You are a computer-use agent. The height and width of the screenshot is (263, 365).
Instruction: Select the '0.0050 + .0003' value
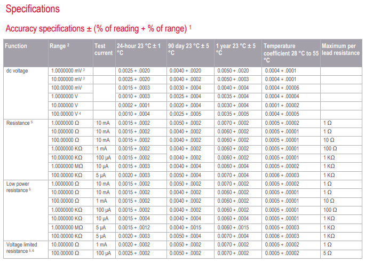[x=233, y=79]
